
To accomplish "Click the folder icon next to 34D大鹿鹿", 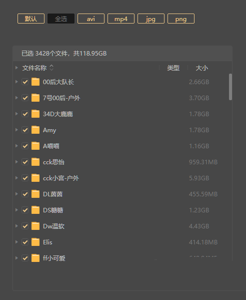I will coord(35,114).
